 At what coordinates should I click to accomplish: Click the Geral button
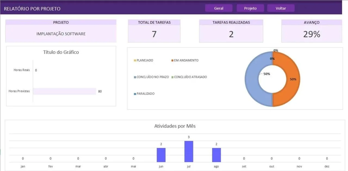(x=219, y=8)
